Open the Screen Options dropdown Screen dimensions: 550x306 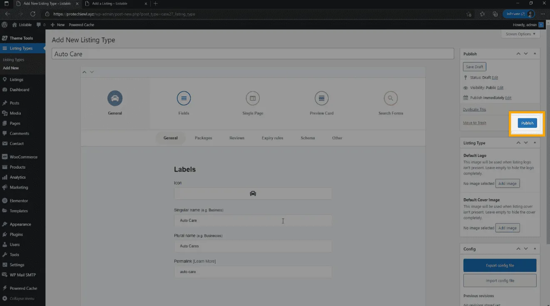520,34
